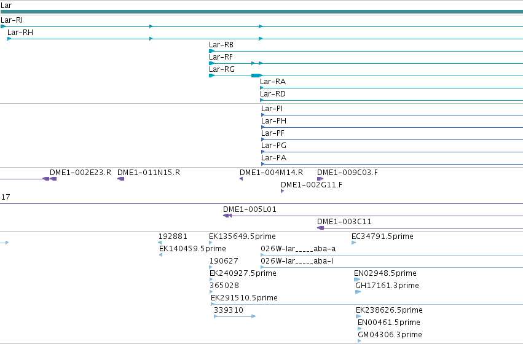Select the GM04306.3prime label
Viewport: 523px width, 344px height.
[390, 335]
